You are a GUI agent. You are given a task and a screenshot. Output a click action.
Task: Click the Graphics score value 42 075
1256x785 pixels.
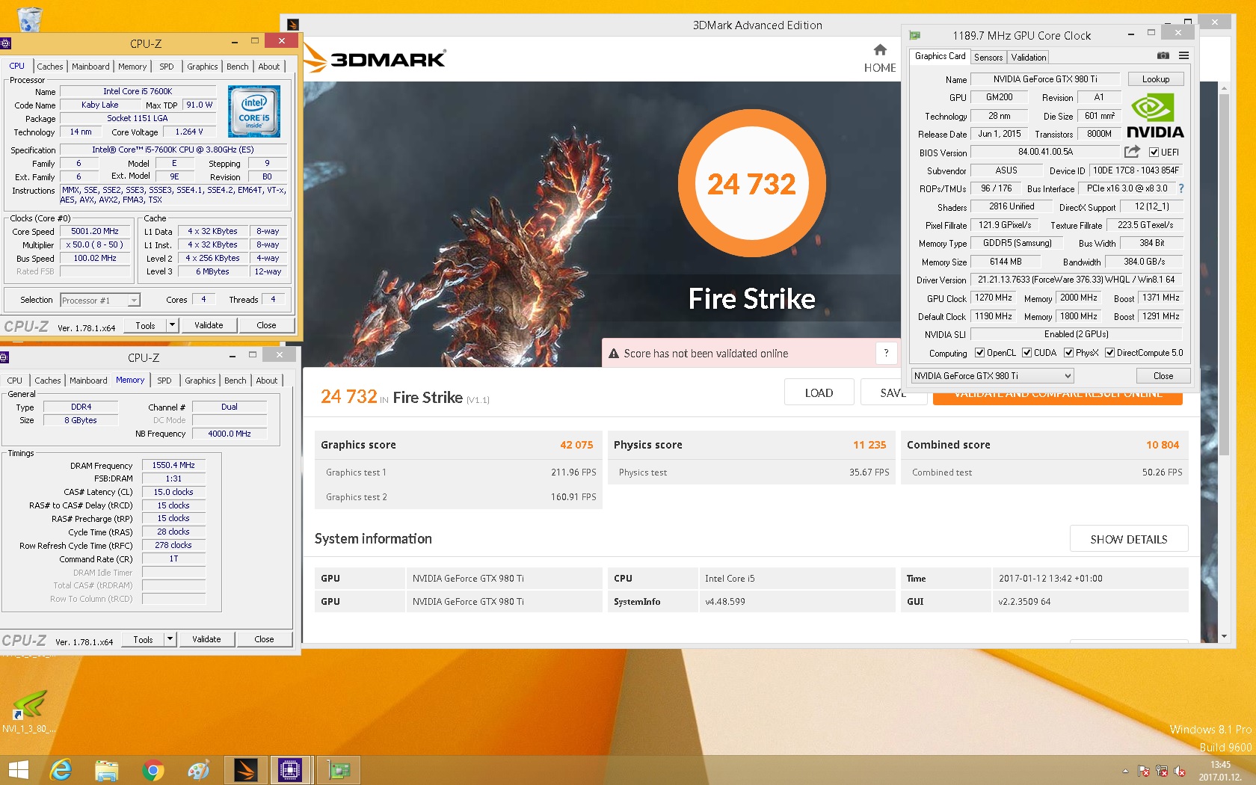[576, 445]
